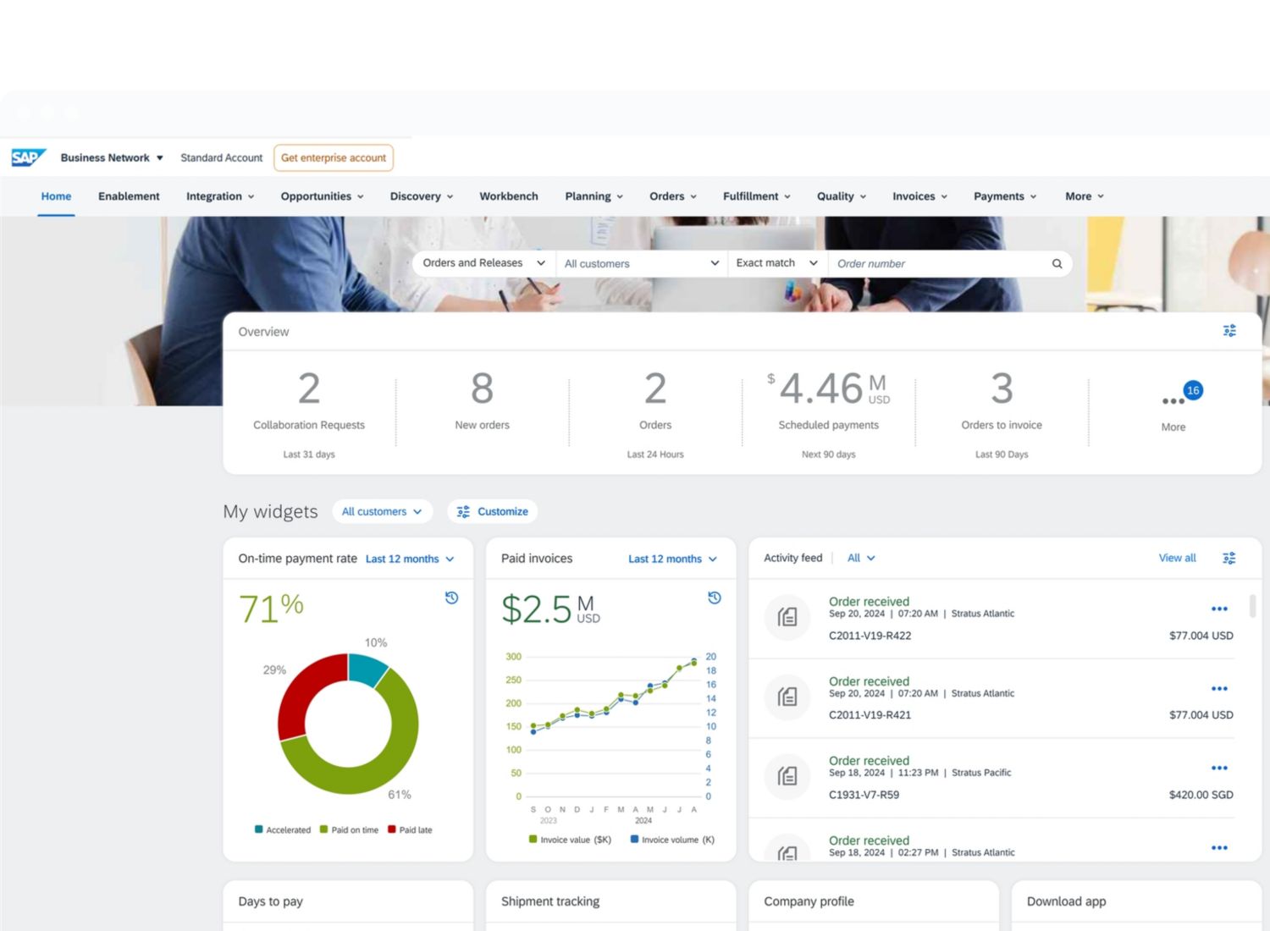Click View all in Activity feed
The image size is (1270, 931).
pyautogui.click(x=1177, y=558)
